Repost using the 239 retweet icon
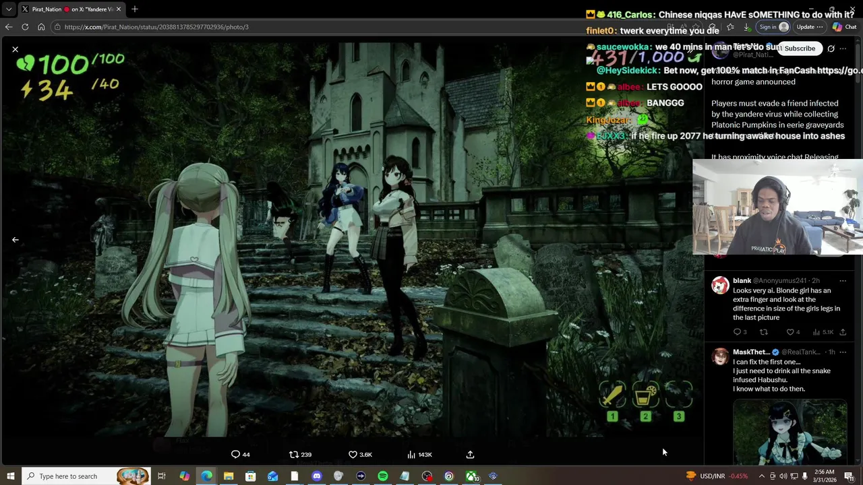 [x=300, y=455]
